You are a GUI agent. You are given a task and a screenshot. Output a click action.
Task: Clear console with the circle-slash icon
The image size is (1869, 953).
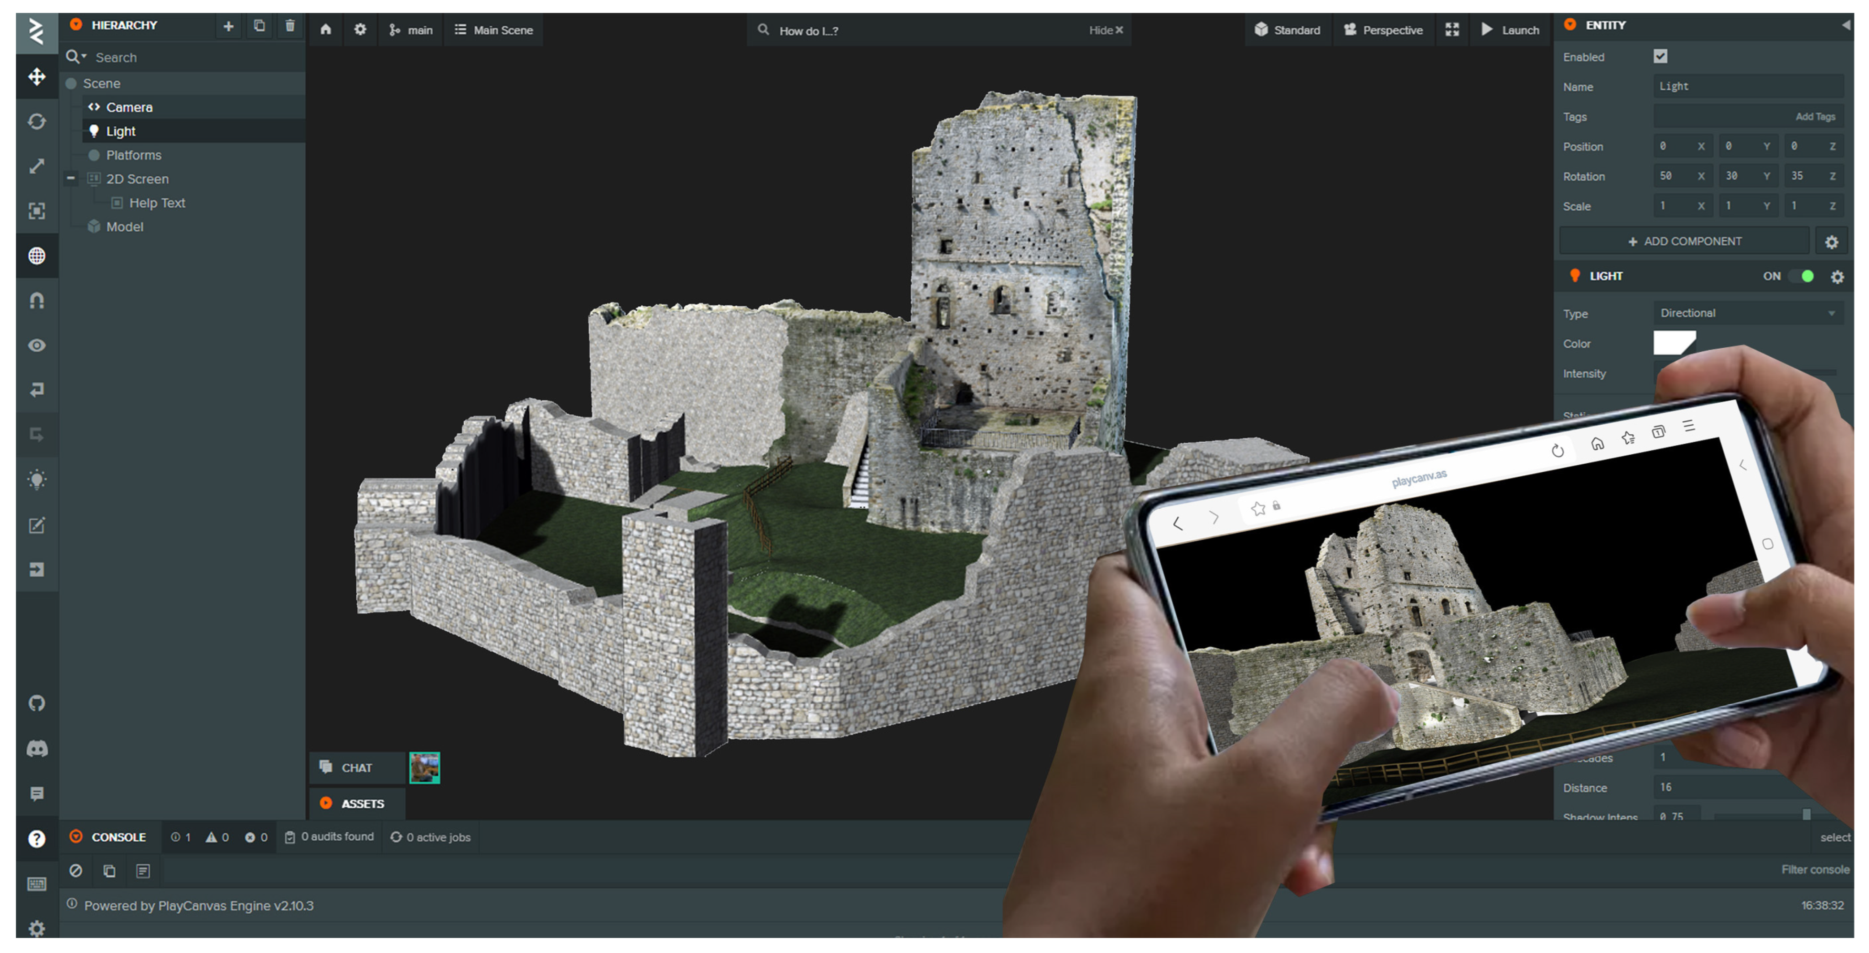pos(75,870)
